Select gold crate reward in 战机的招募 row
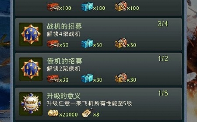The image size is (197, 122). (x=121, y=43)
